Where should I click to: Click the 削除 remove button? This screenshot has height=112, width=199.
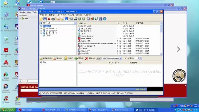point(90,58)
